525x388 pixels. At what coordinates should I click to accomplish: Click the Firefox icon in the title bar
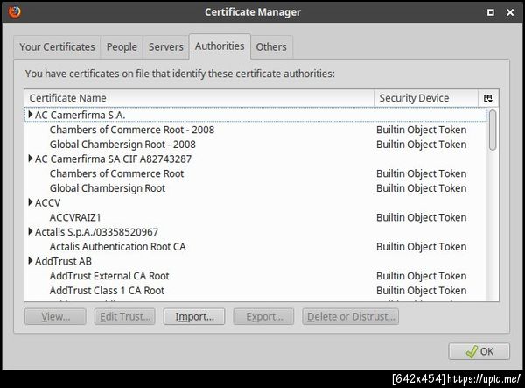[13, 11]
